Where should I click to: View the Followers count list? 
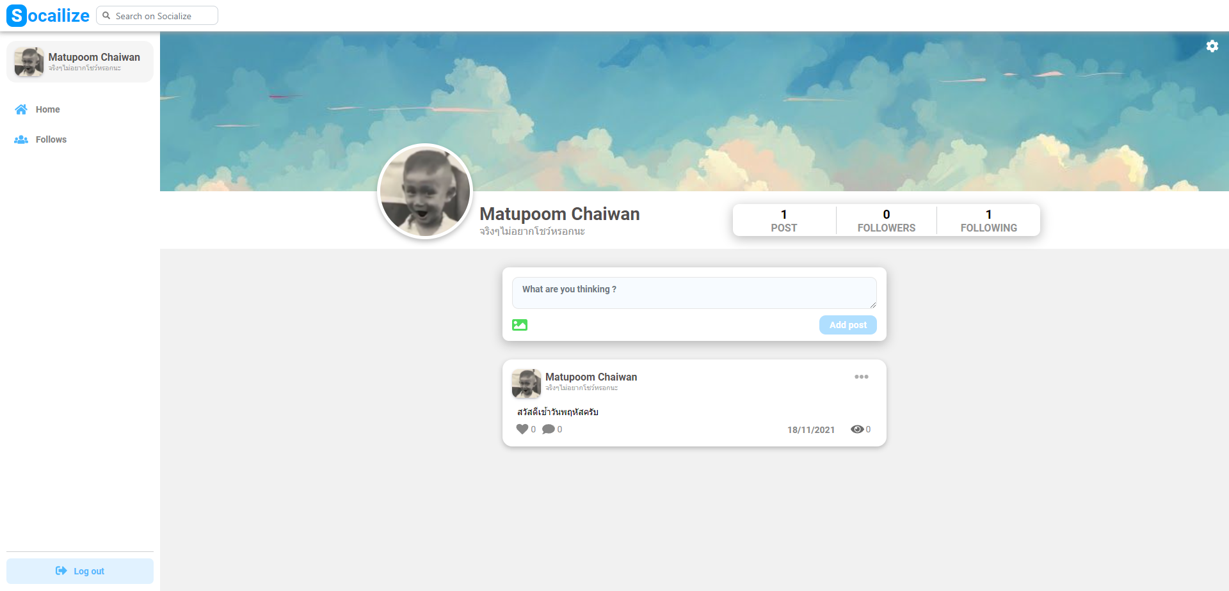click(887, 220)
